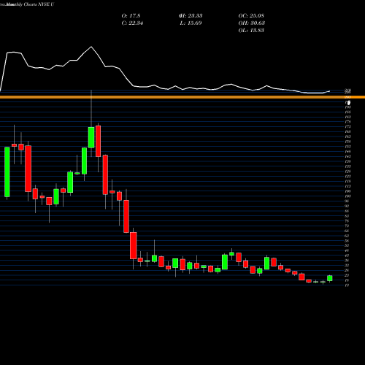
Task: Click the "143" price axis label
Action: click(x=347, y=156)
